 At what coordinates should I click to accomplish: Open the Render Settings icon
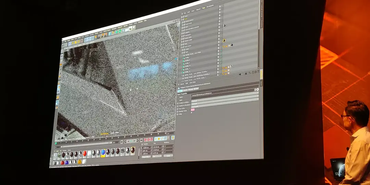[106, 35]
